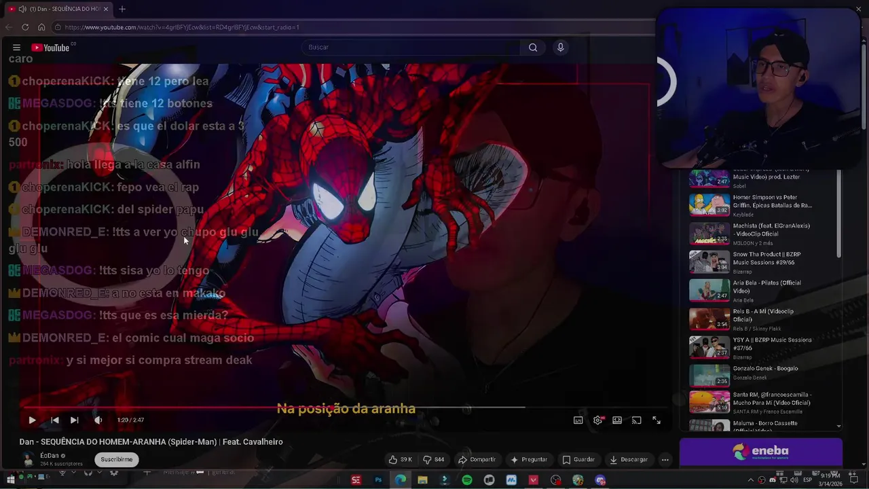Click the Bizarrap channel under Snow Tha Product
The image size is (869, 489).
[x=742, y=272]
